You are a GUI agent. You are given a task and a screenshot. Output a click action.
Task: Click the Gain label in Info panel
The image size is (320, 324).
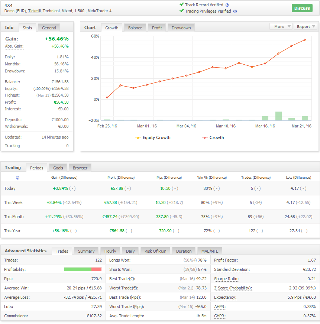12,39
